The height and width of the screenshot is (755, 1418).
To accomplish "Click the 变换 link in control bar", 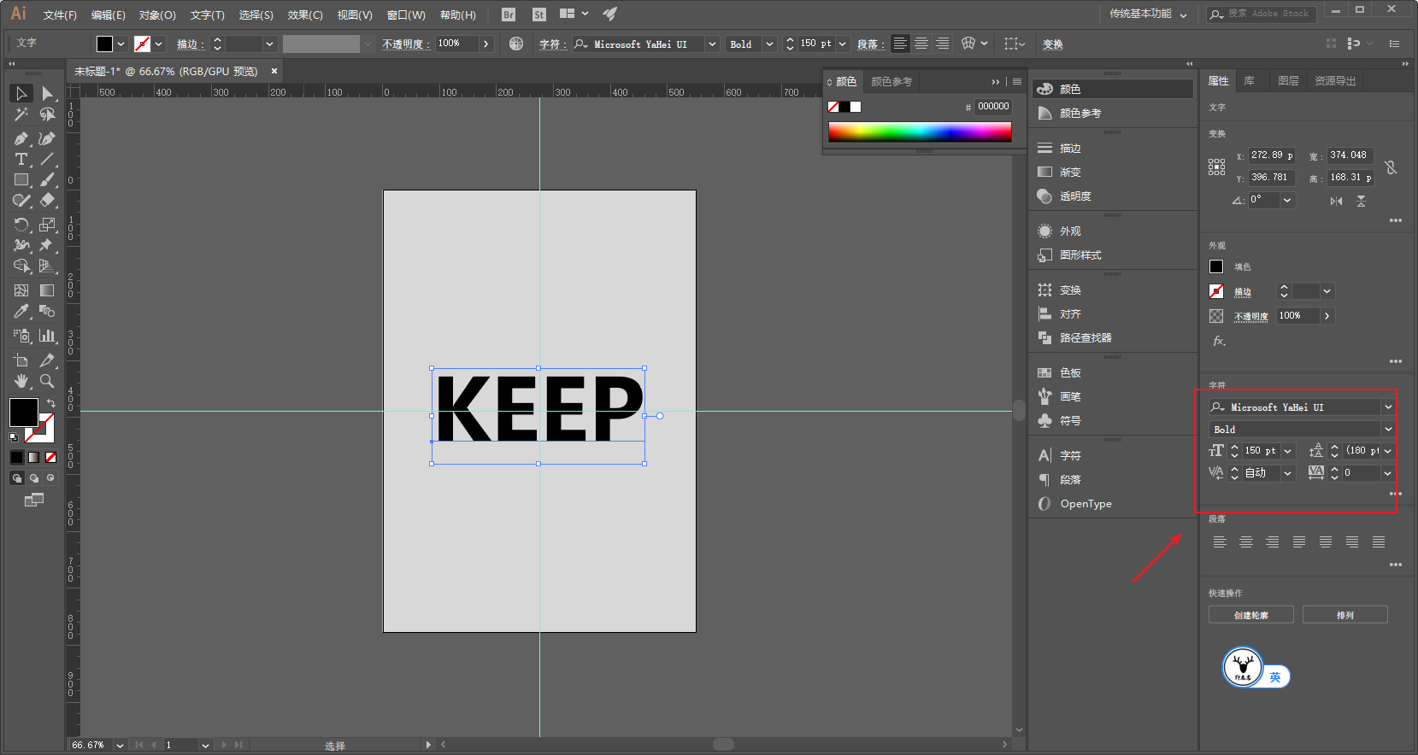I will (x=1053, y=44).
